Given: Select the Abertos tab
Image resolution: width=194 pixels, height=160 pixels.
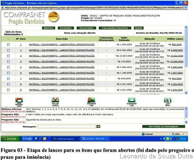Looking at the screenshot, I should coord(48,28).
